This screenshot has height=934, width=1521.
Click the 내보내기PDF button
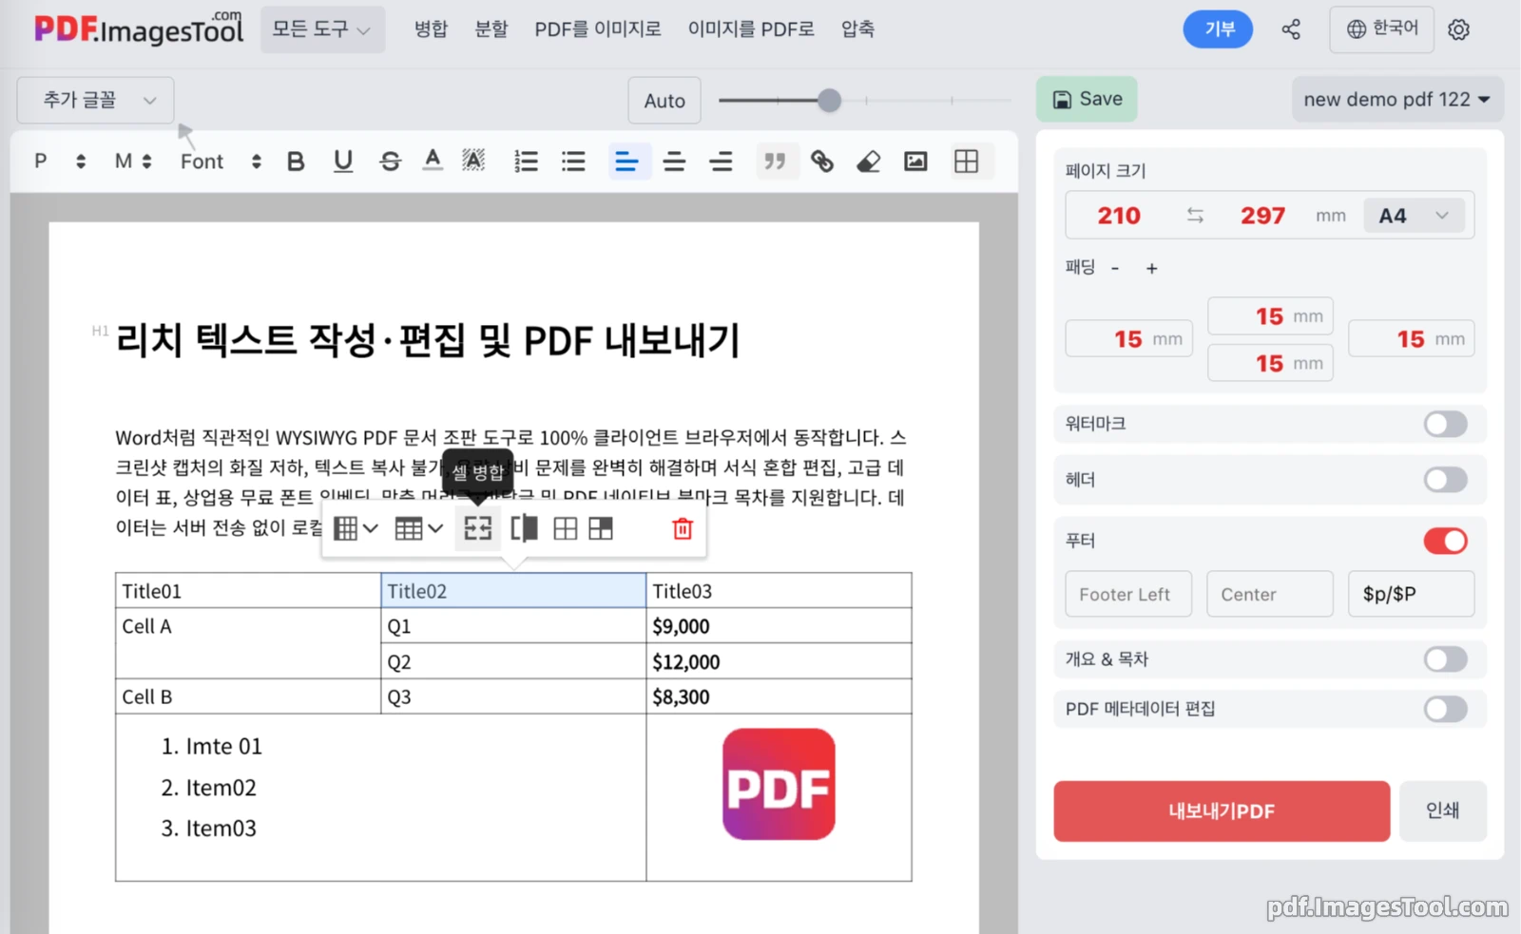coord(1222,811)
